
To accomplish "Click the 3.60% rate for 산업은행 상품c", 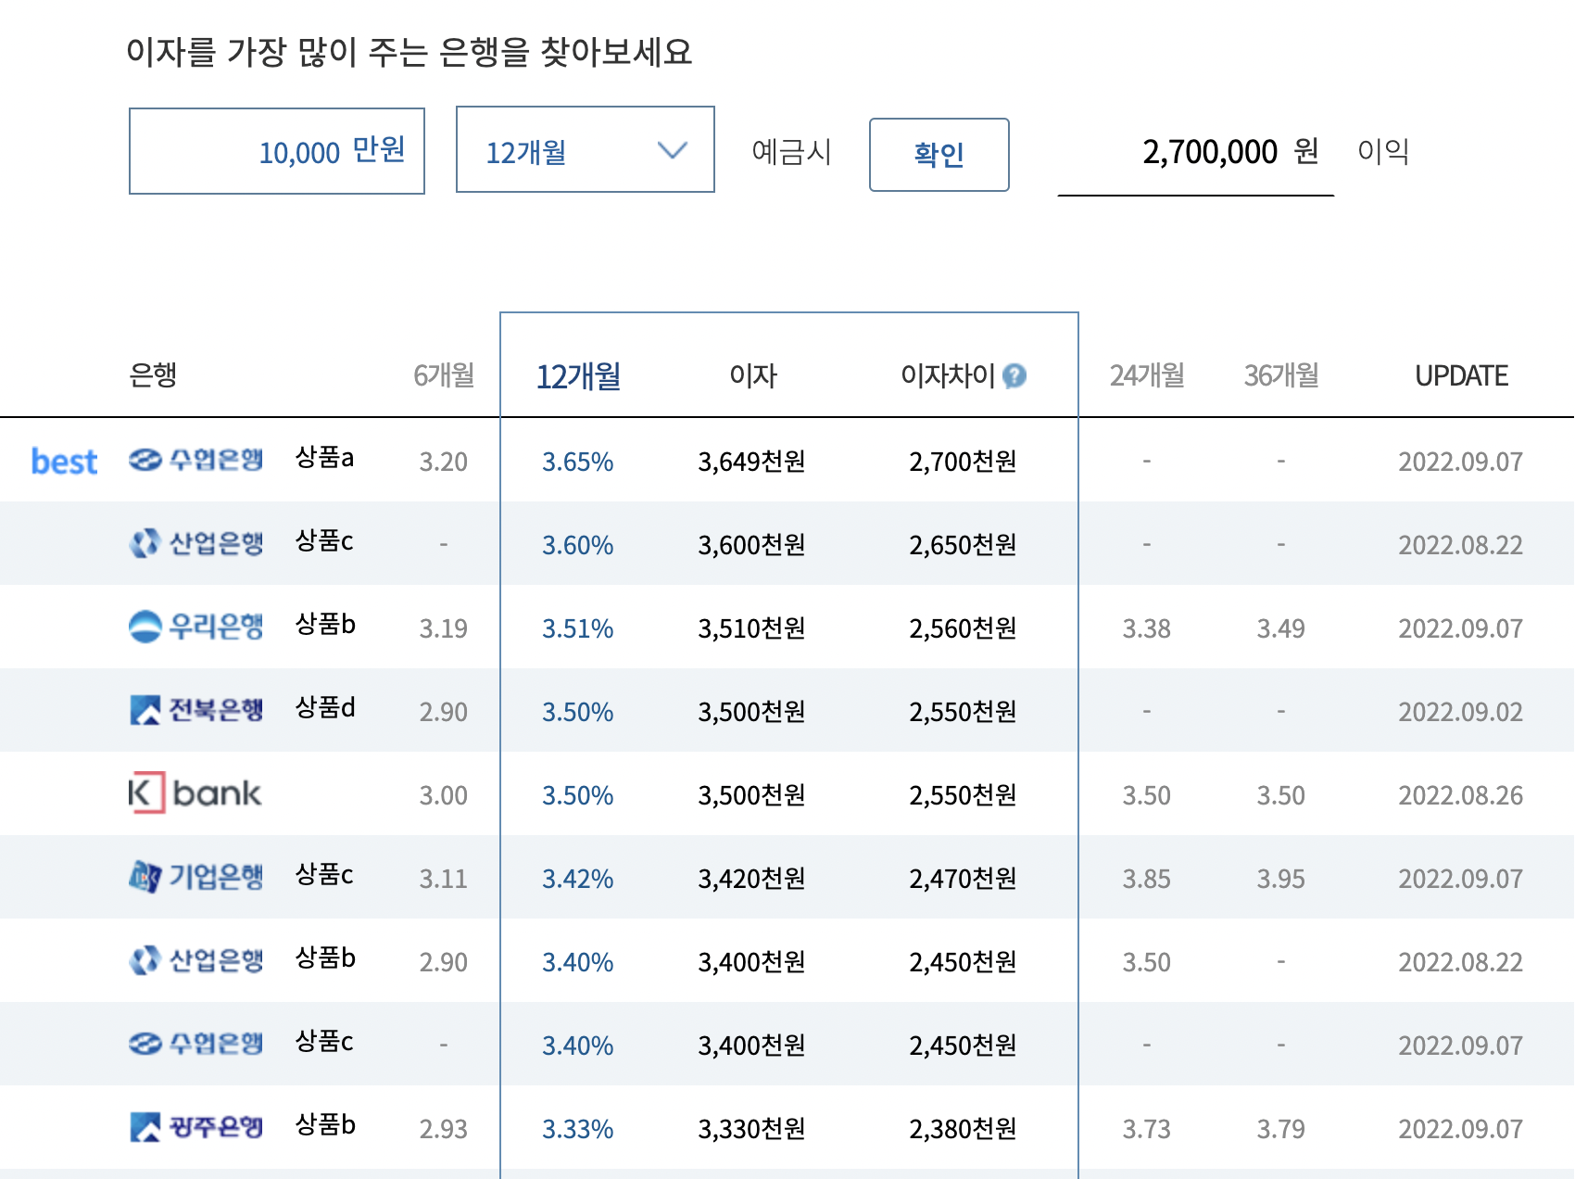I will (x=578, y=545).
